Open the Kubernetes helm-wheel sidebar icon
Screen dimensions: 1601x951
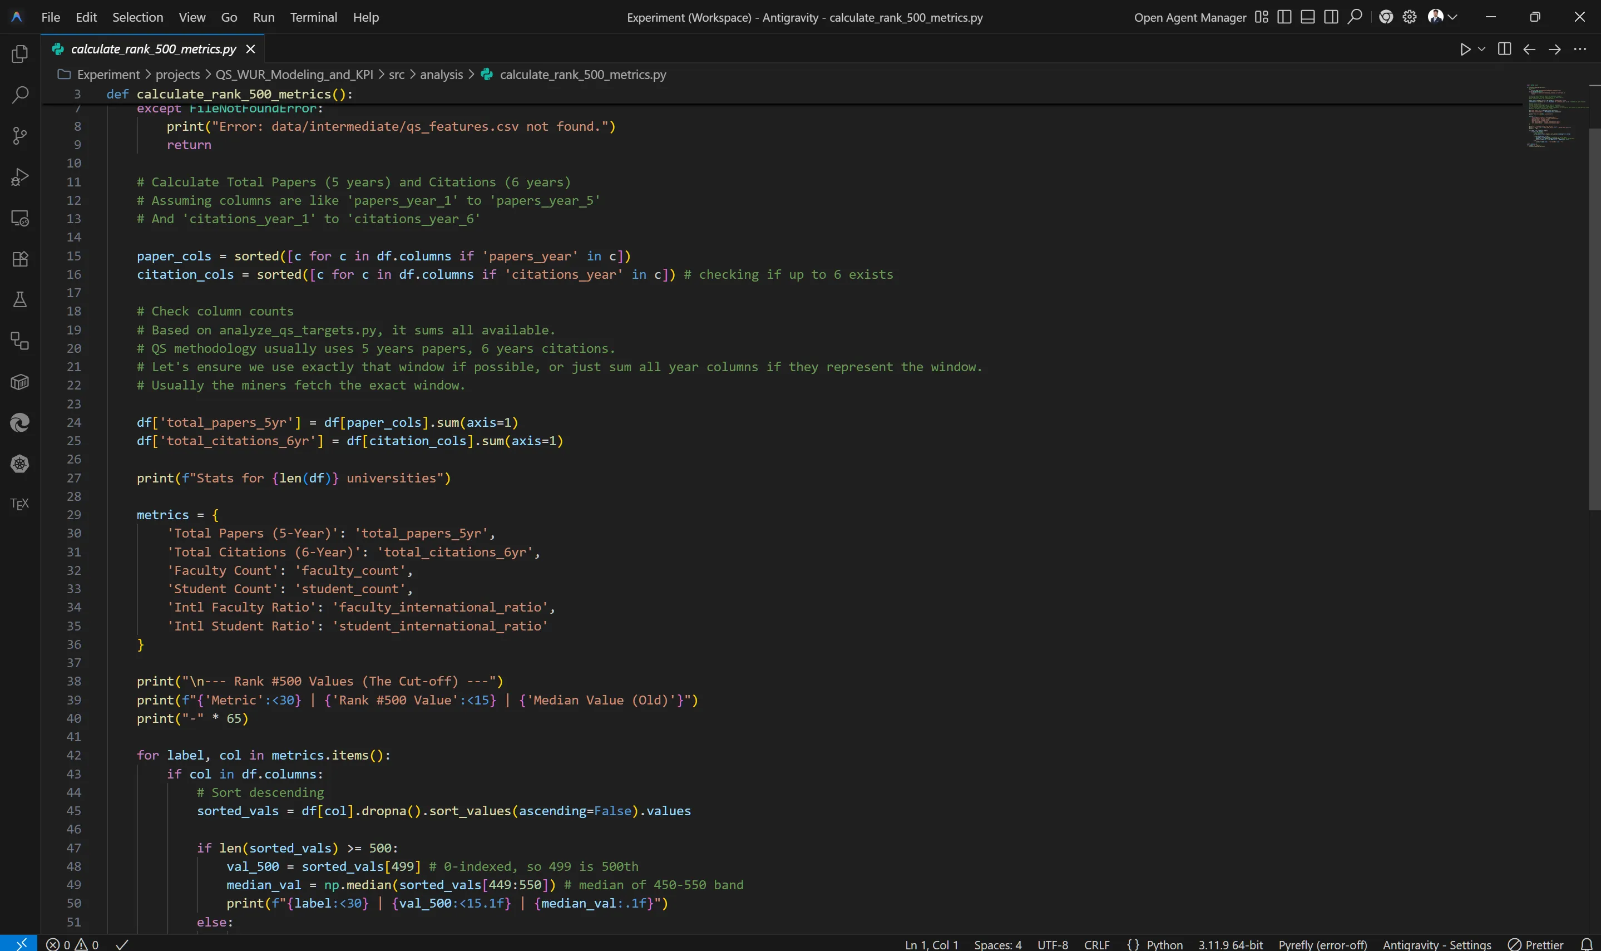click(20, 464)
